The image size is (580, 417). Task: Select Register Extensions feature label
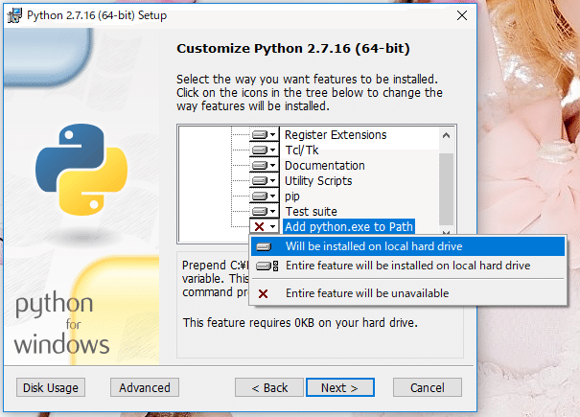pos(336,134)
